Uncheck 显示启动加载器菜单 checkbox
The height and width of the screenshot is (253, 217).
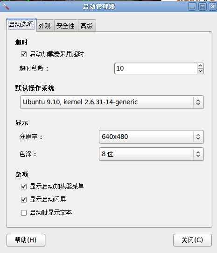click(x=24, y=187)
